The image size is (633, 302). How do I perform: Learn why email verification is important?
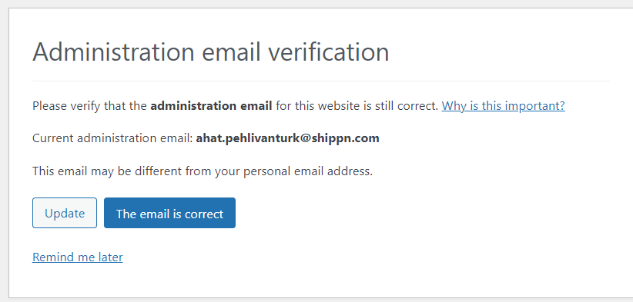coord(503,106)
